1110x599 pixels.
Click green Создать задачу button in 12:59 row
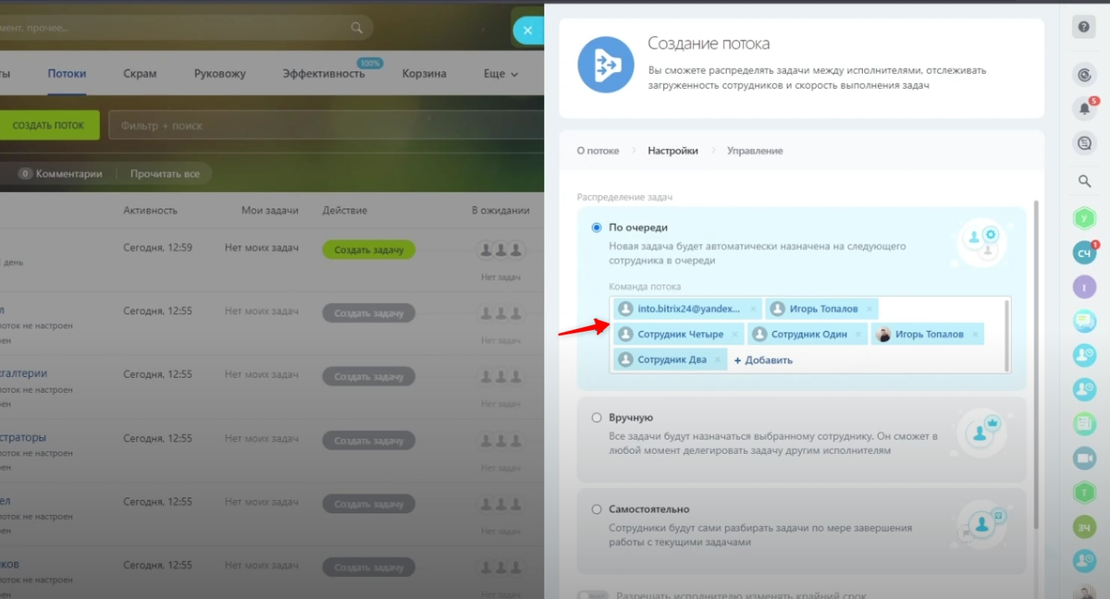coord(369,250)
